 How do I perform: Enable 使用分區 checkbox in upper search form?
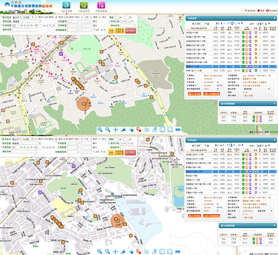click(x=109, y=21)
